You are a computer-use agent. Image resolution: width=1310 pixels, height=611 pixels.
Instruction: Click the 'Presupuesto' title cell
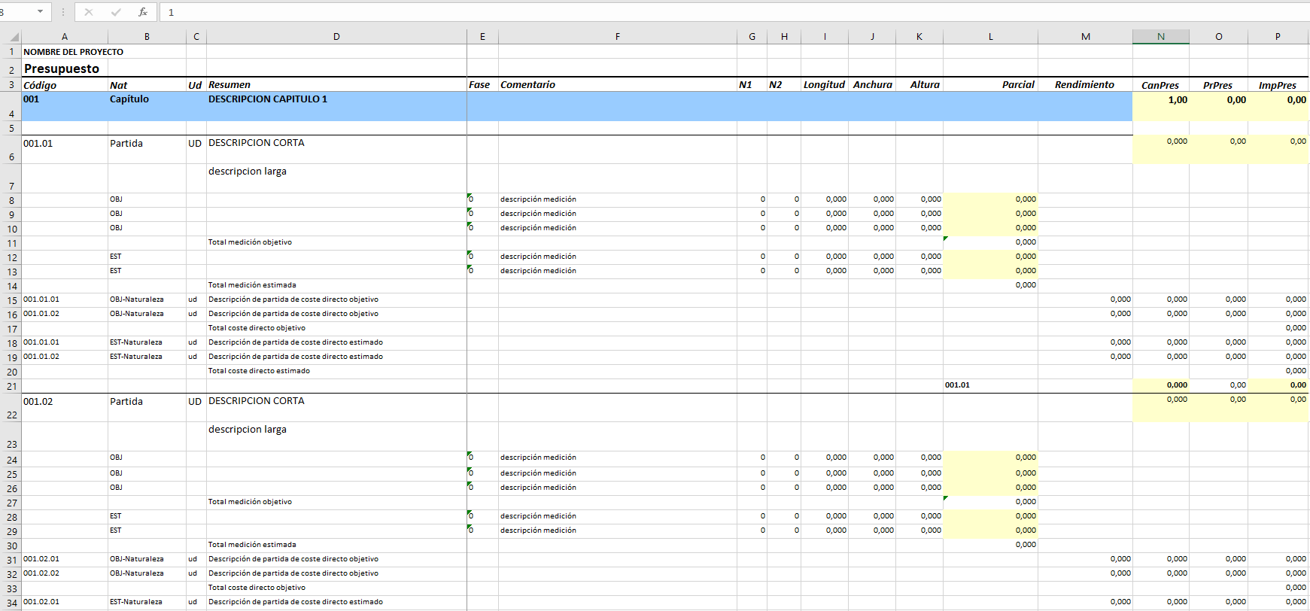(x=62, y=68)
